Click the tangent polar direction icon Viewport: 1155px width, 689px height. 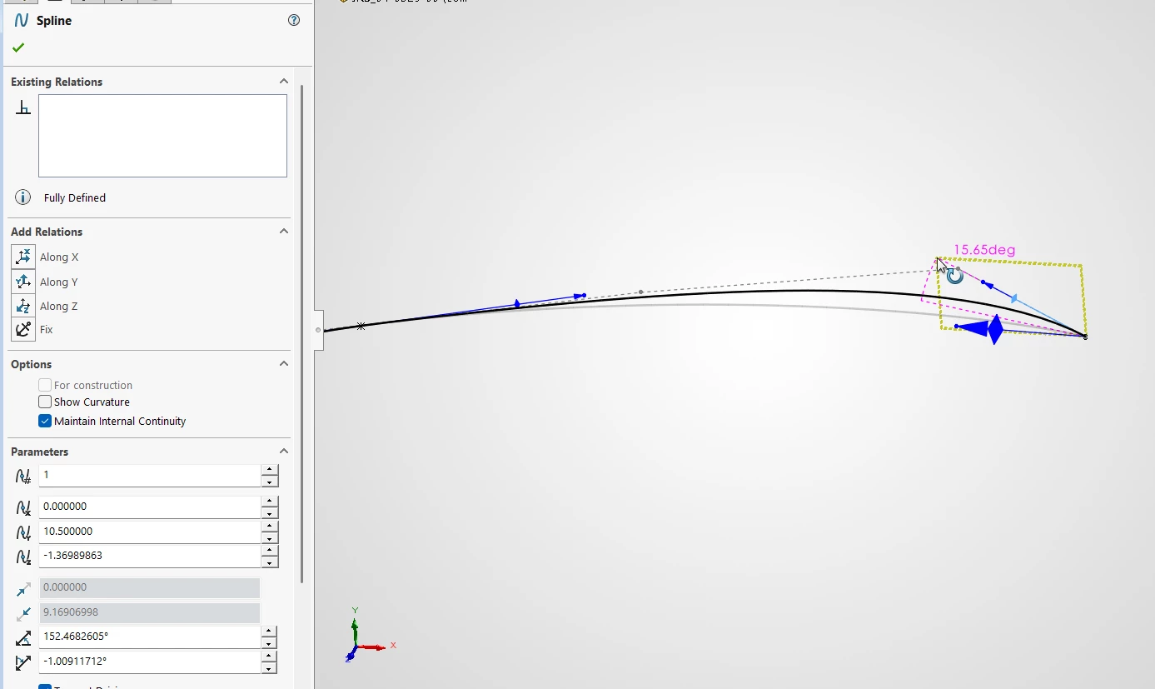(x=23, y=663)
